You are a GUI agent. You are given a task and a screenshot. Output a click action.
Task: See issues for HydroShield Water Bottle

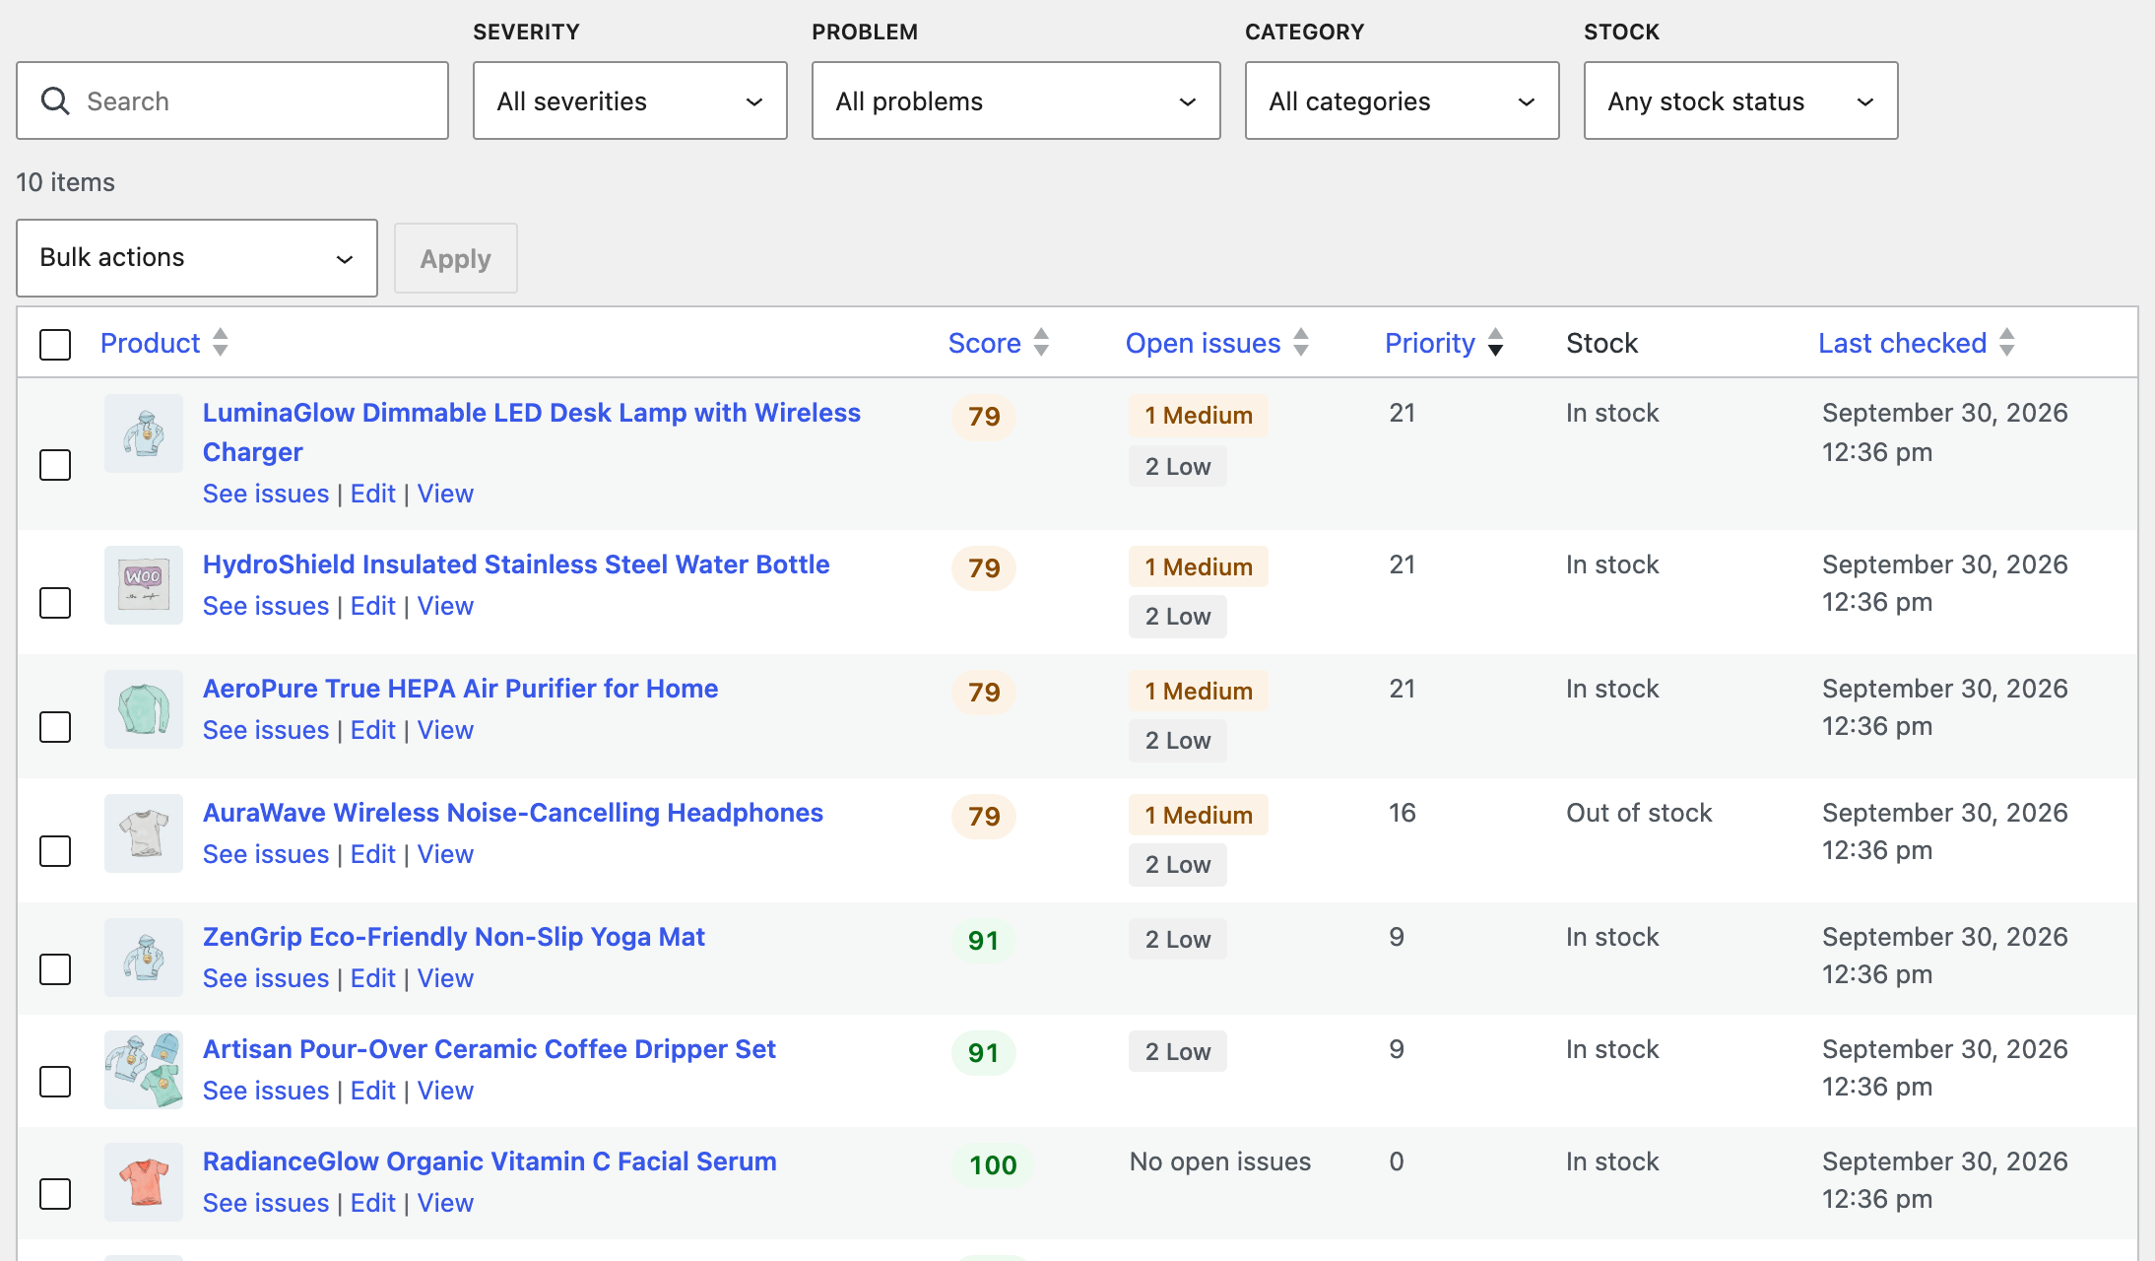pyautogui.click(x=266, y=606)
